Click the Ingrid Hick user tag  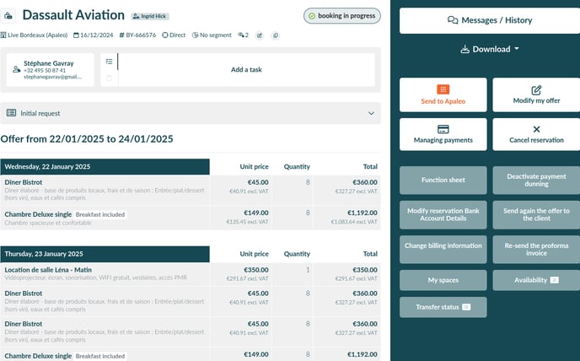(x=152, y=16)
